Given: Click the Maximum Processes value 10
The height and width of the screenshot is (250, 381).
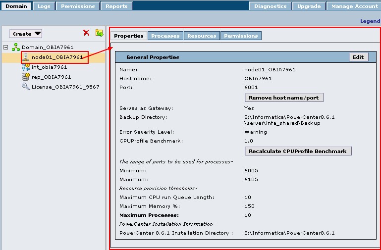Looking at the screenshot, I should pyautogui.click(x=248, y=215).
